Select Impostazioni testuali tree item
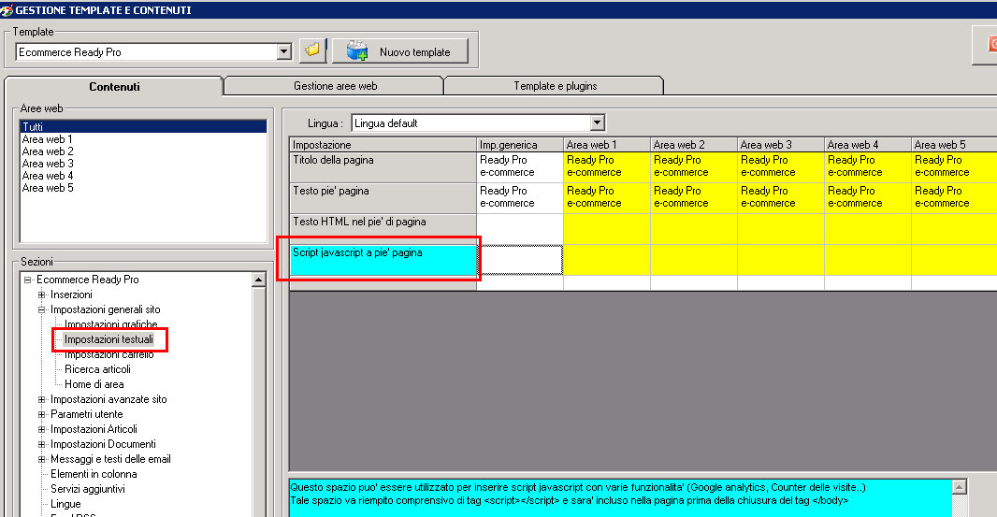 click(x=108, y=339)
